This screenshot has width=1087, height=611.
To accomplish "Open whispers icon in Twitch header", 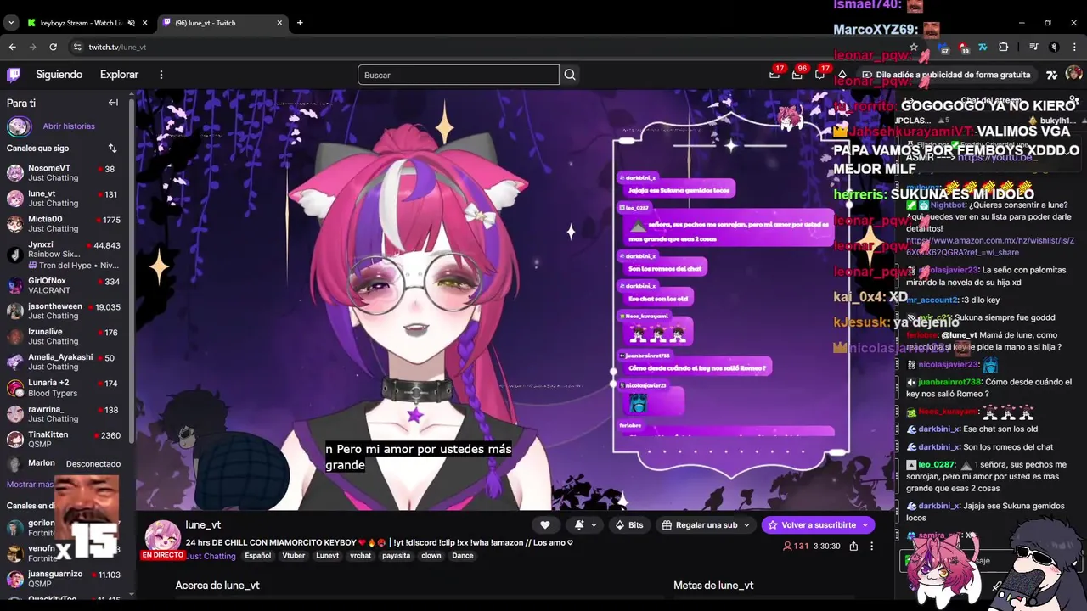I will tap(819, 75).
